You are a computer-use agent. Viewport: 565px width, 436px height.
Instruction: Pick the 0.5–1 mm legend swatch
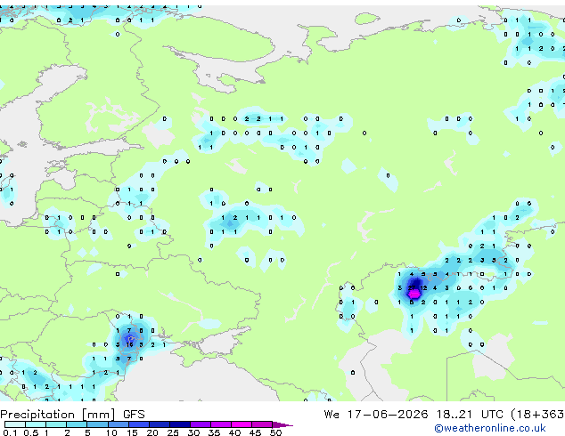click(36, 424)
